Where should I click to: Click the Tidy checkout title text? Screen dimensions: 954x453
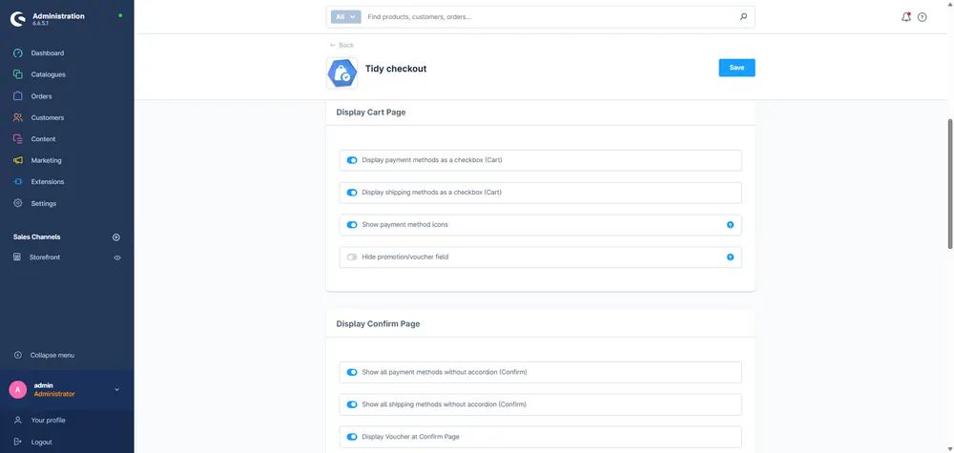pos(396,69)
